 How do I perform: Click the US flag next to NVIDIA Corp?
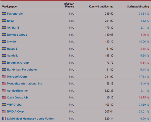(4, 112)
